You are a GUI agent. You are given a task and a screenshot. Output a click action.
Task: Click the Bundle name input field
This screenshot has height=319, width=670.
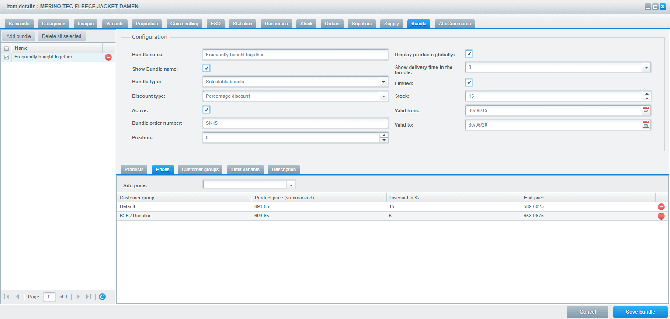pyautogui.click(x=295, y=55)
